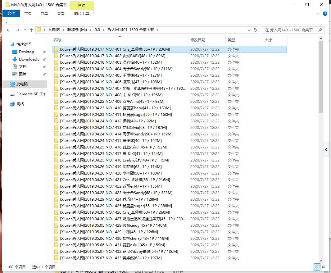Select the NO.1401 Cris folder icon
331x273 pixels.
pos(56,49)
